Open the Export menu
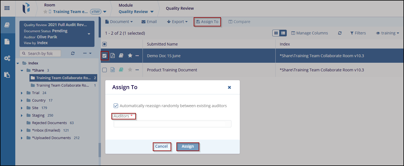 [177, 22]
